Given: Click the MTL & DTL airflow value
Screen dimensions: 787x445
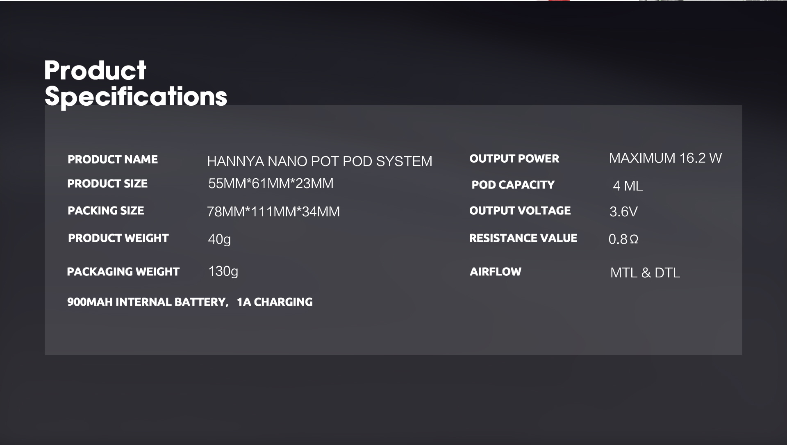Looking at the screenshot, I should point(645,273).
